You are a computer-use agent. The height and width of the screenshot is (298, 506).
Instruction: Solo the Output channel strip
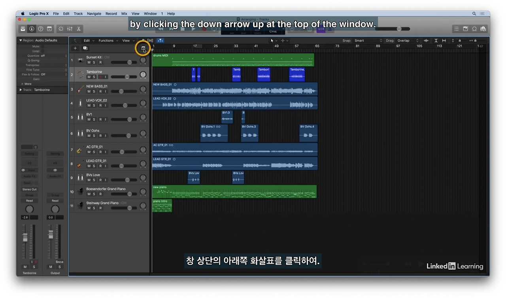coord(59,267)
